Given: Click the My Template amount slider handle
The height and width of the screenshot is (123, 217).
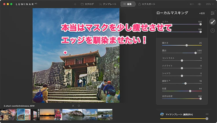Looking at the screenshot, I should [207, 119].
